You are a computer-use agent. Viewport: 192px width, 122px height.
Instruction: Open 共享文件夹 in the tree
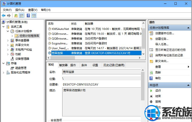pyautogui.click(x=22, y=45)
